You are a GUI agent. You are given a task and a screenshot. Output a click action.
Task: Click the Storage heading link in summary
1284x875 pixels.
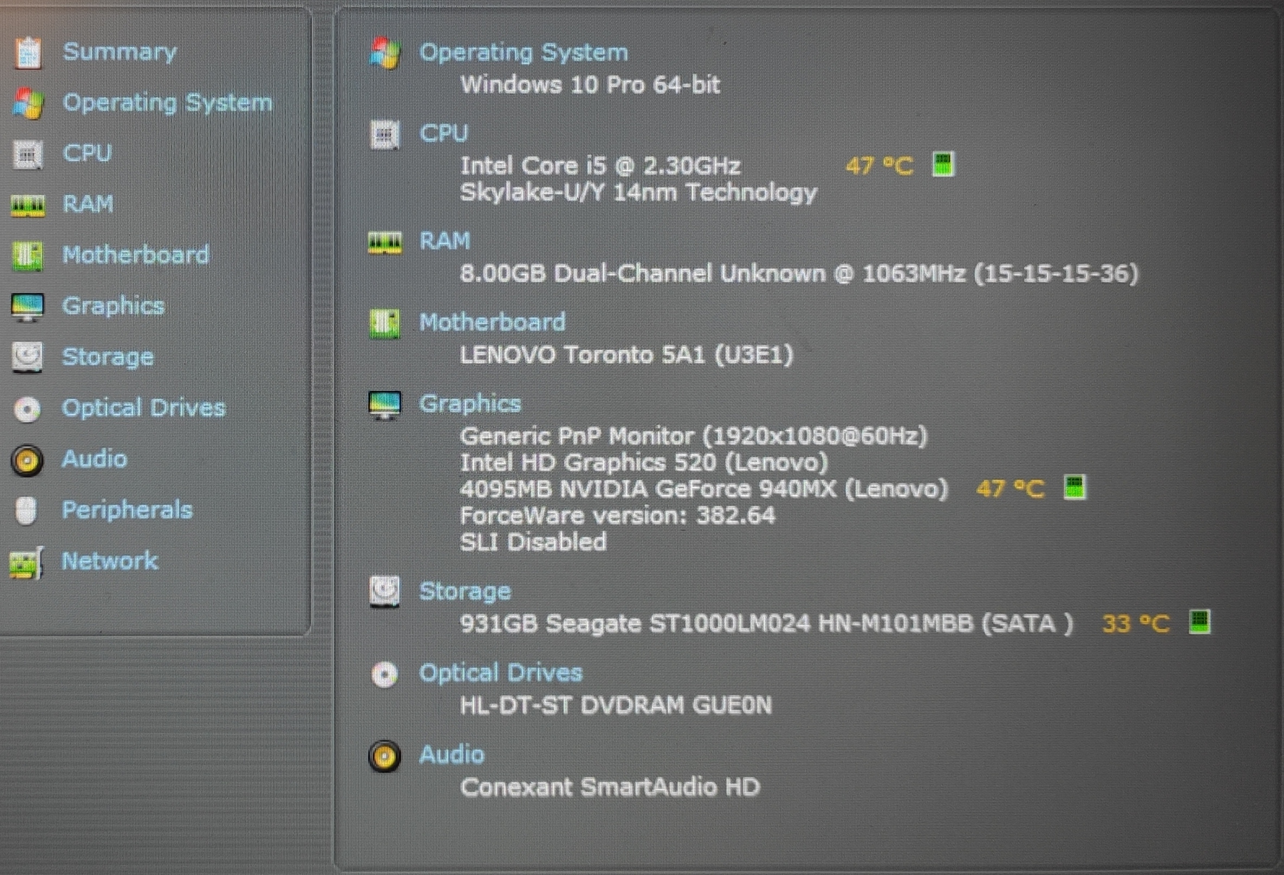pos(465,592)
